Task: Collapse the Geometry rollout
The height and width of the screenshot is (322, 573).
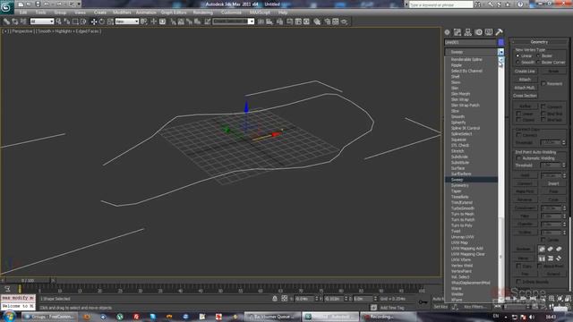Action: point(539,42)
